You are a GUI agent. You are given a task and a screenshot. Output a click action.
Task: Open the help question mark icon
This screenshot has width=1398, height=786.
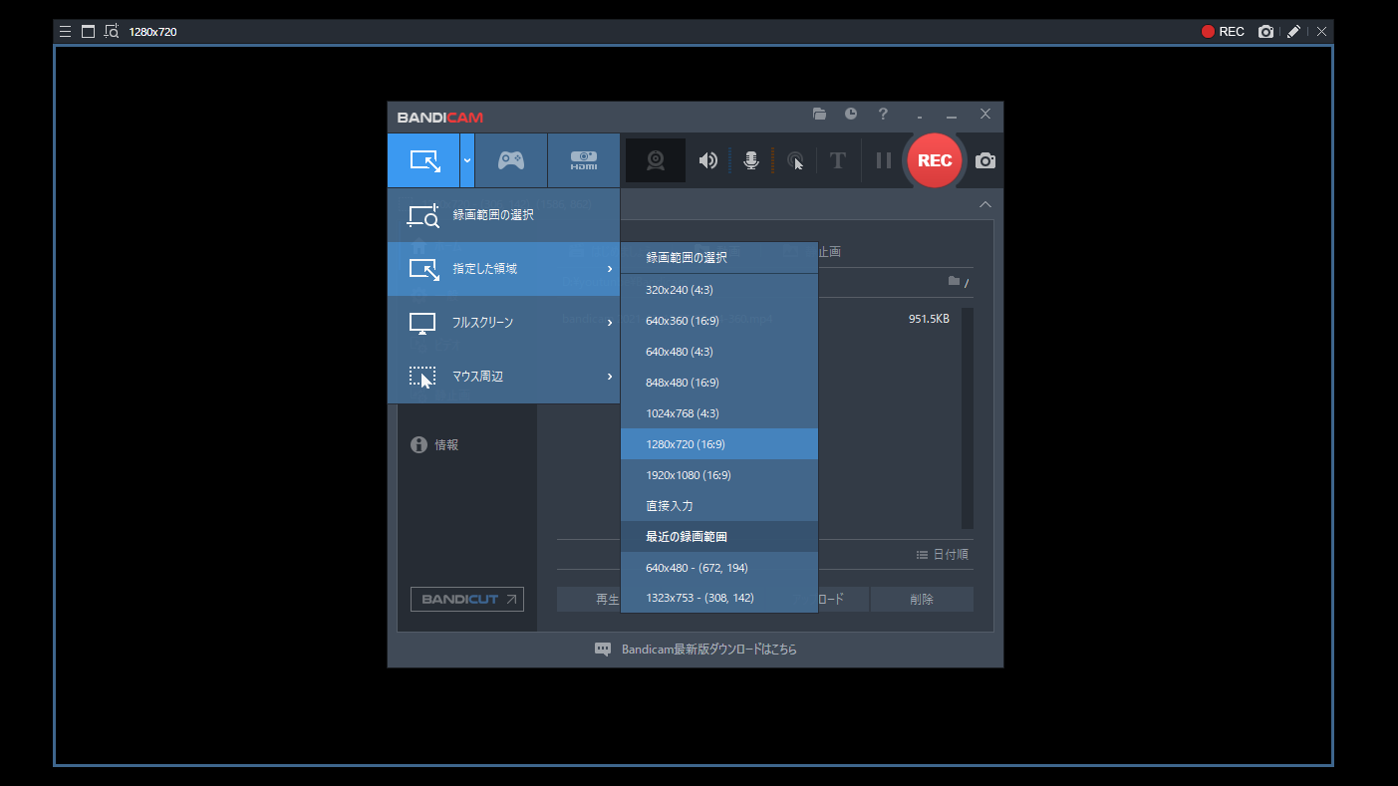point(883,115)
